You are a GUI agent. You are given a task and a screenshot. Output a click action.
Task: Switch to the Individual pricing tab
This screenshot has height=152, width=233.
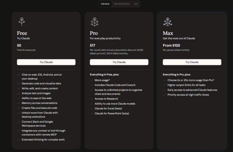tap(105, 4)
